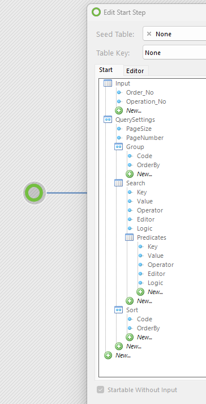The width and height of the screenshot is (206, 404).
Task: Select Logic directly under Search node
Action: coord(144,228)
